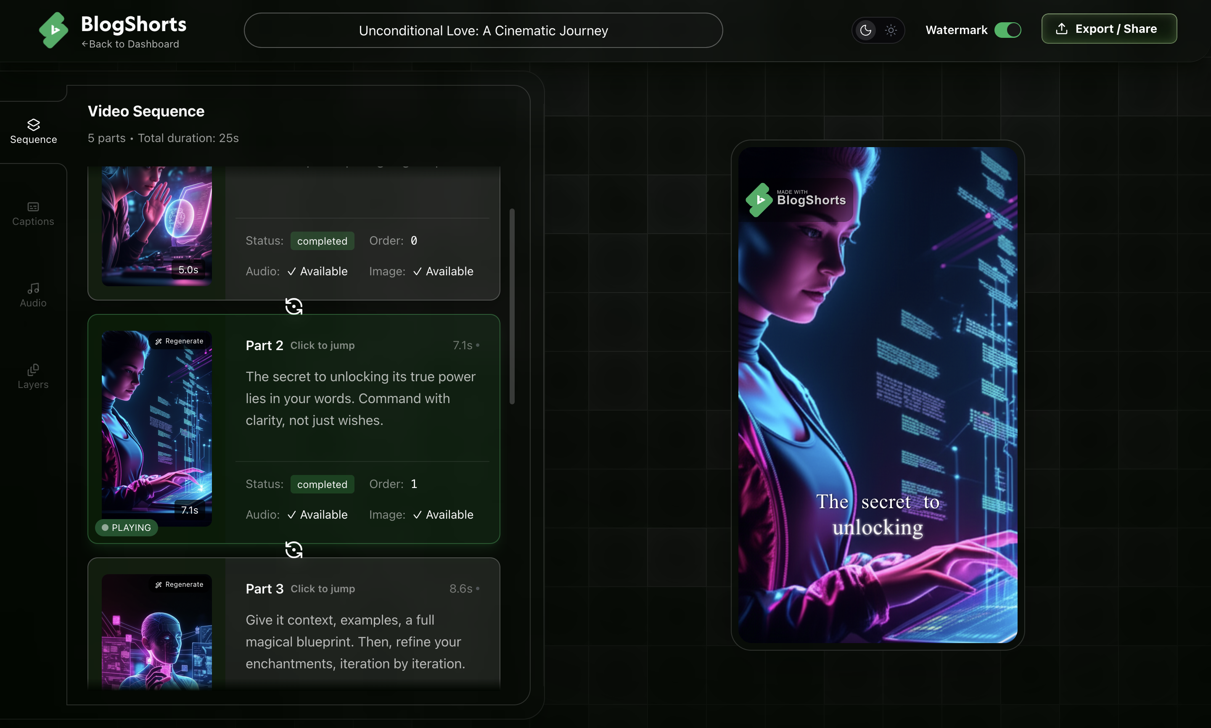Click the caption 'The secret to unlocking' in preview
This screenshot has width=1211, height=728.
pyautogui.click(x=877, y=514)
